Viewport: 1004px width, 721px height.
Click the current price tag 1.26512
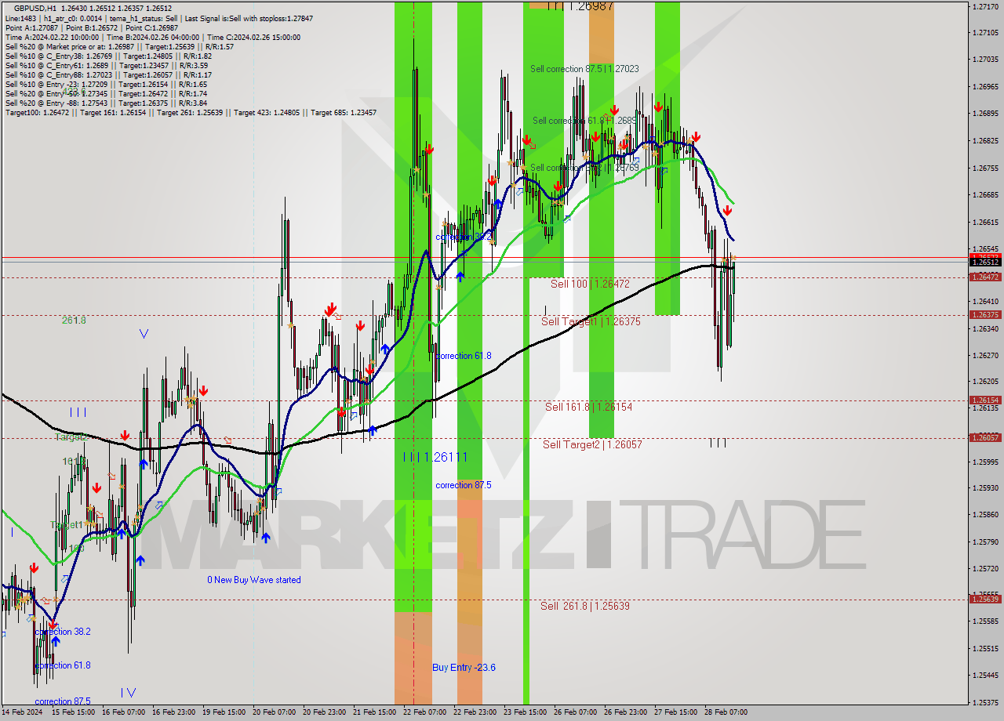tap(985, 263)
